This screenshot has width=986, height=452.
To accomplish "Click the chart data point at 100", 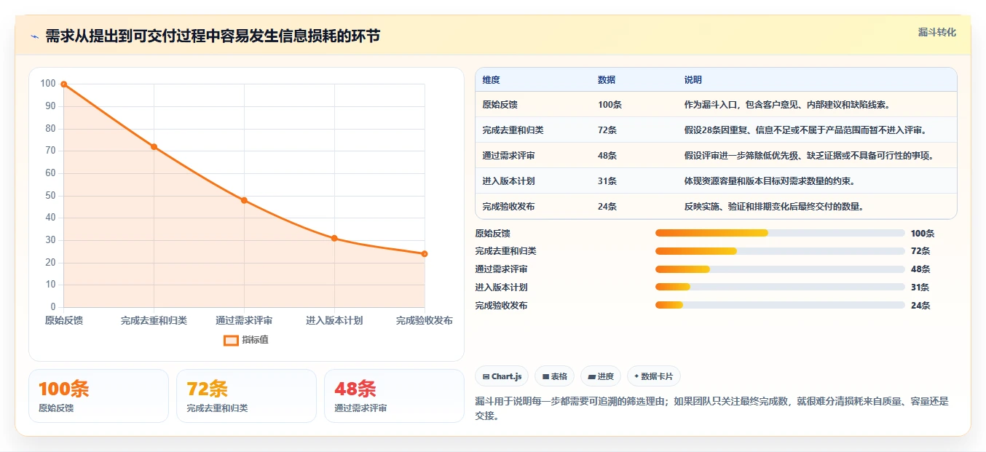I will (x=64, y=84).
